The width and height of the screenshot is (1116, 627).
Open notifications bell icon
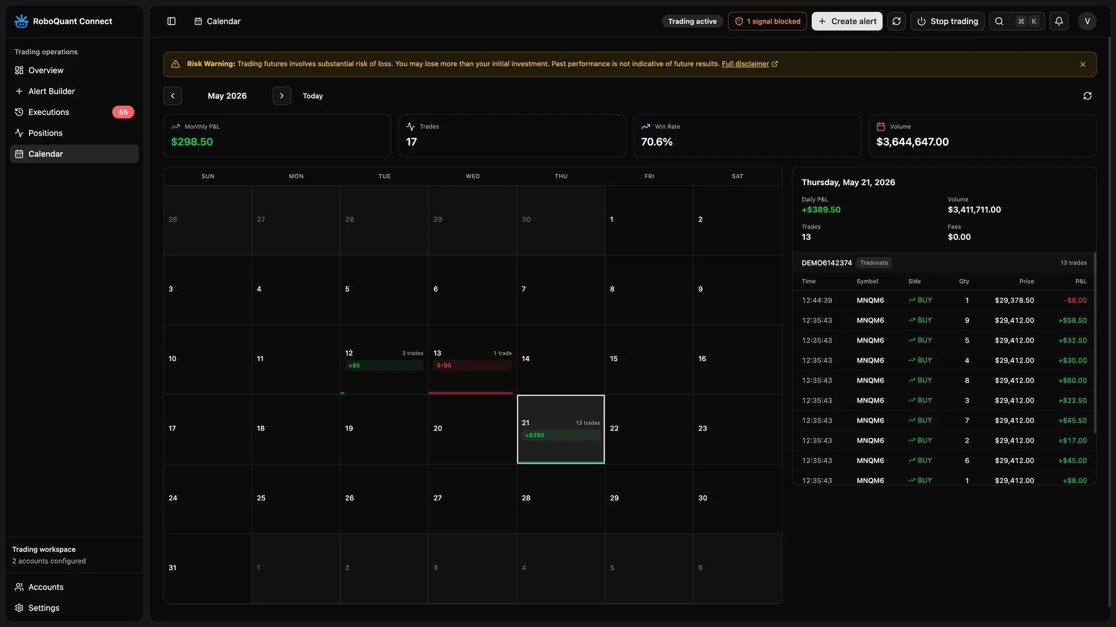(1059, 21)
